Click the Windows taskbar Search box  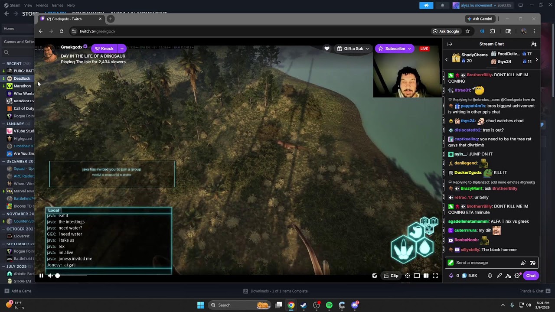click(x=239, y=305)
